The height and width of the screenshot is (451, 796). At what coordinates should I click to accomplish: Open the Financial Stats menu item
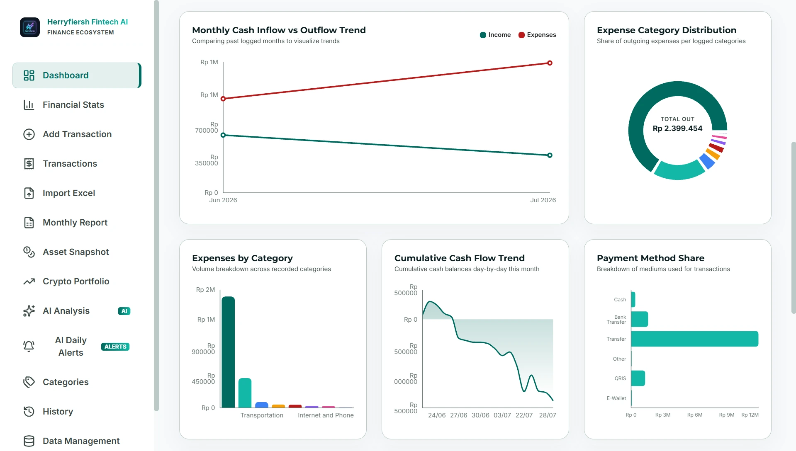point(77,105)
